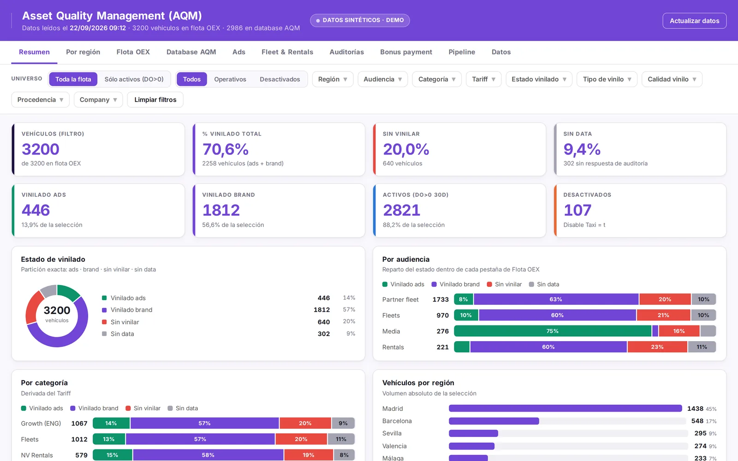Screen dimensions: 738x461
Task: Switch universe to Sólo activos (DO>0)
Action: (x=134, y=79)
